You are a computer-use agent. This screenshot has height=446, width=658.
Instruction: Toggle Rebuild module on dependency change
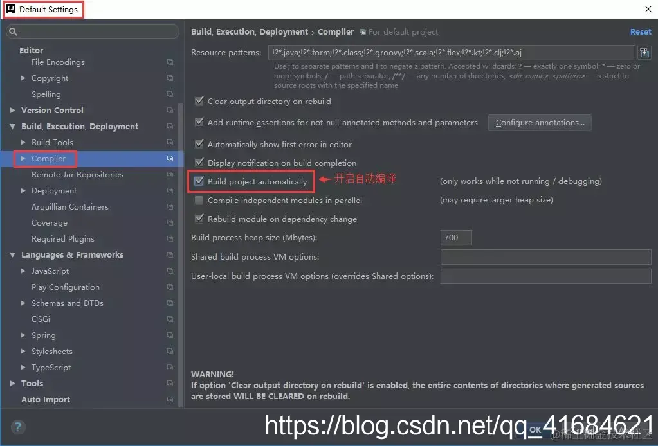point(199,219)
